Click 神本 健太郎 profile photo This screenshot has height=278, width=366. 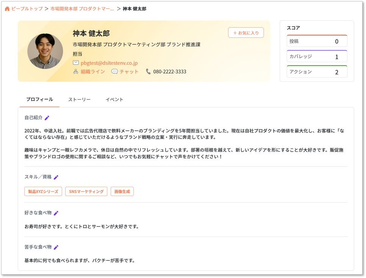point(45,51)
